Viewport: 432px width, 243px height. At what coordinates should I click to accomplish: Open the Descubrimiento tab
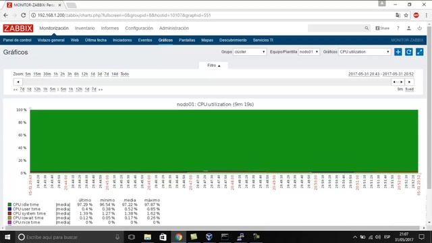[x=233, y=40]
